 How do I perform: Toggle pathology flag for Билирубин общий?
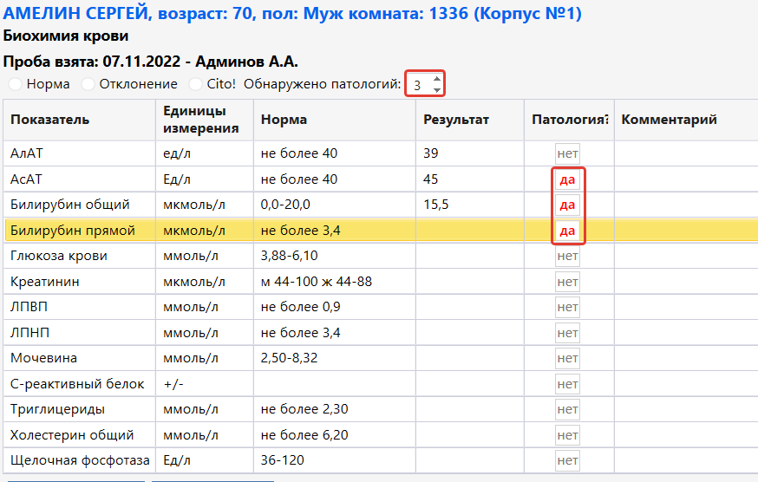pos(567,205)
